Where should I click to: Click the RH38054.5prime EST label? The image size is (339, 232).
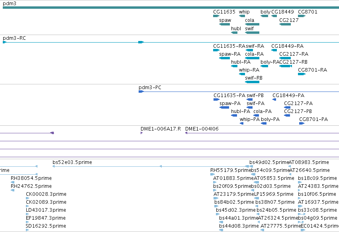pyautogui.click(x=31, y=178)
